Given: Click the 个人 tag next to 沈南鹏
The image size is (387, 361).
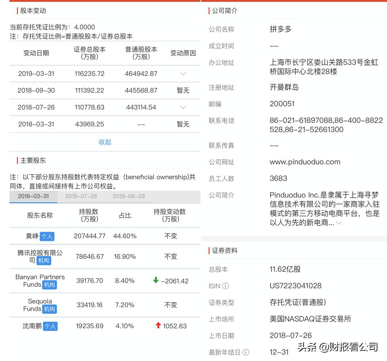Looking at the screenshot, I should click(50, 326).
